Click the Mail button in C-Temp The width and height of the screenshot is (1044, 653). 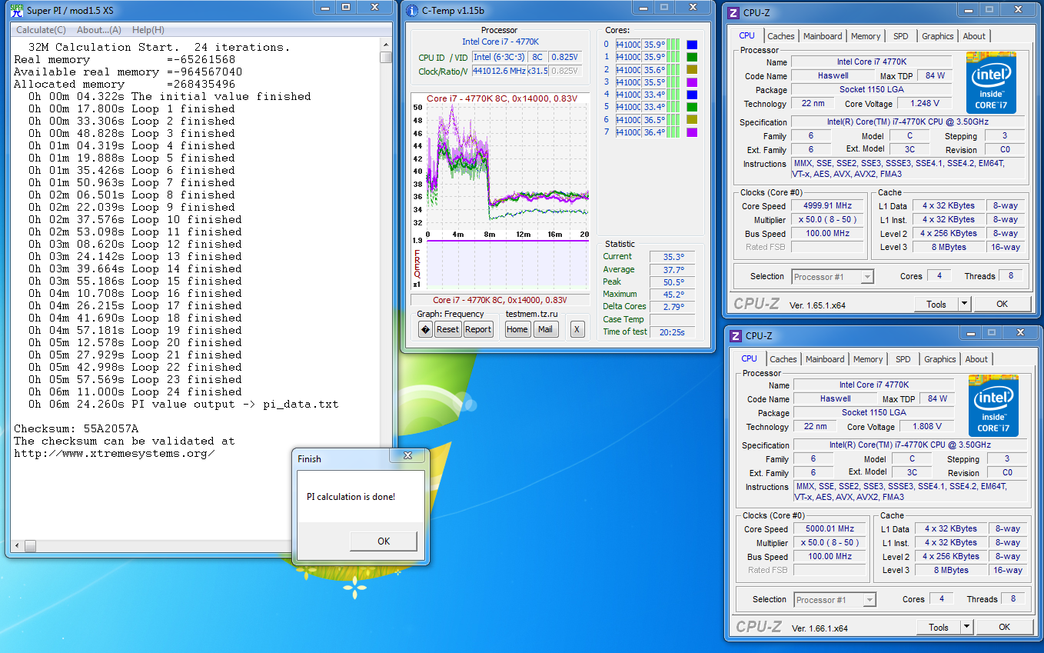click(x=545, y=329)
